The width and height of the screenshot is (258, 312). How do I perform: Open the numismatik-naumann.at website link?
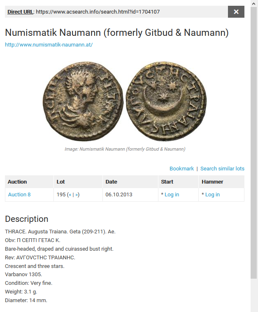click(x=49, y=44)
